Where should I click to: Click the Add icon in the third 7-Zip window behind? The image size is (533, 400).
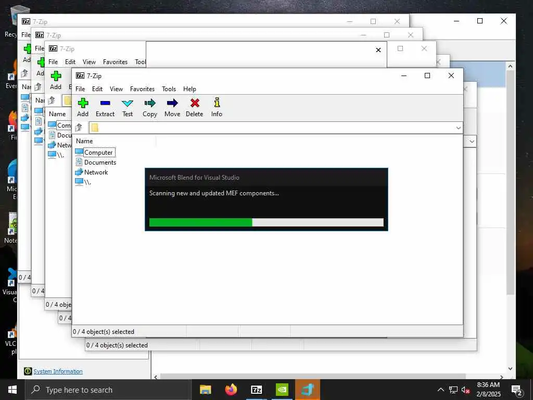(x=56, y=76)
